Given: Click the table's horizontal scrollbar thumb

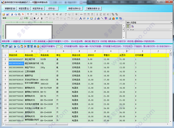Looking at the screenshot, I should pos(37,124).
